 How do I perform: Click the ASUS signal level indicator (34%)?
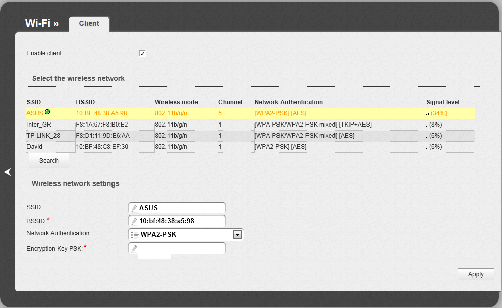pyautogui.click(x=437, y=113)
